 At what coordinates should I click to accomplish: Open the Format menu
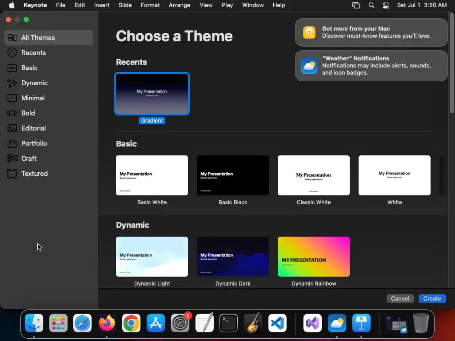tap(150, 5)
